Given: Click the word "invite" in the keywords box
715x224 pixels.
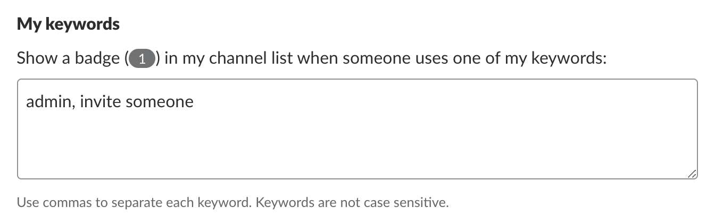Looking at the screenshot, I should (x=101, y=101).
